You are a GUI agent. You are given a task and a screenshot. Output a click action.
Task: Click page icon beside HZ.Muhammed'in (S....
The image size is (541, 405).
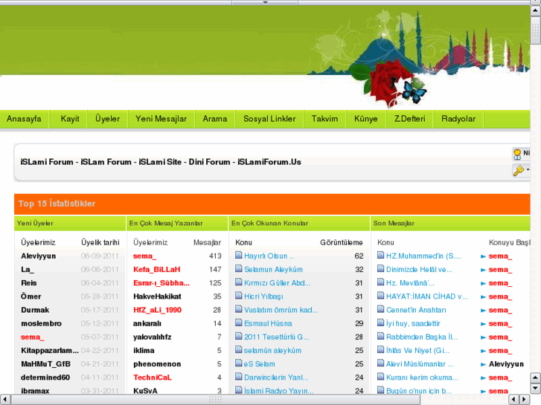point(380,255)
